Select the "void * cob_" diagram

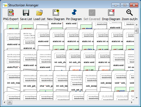click(x=119, y=81)
